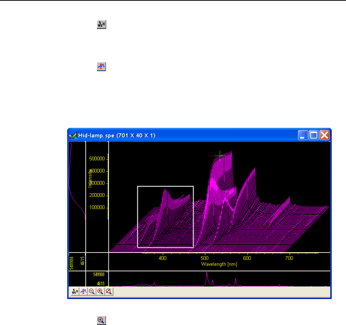346x325 pixels.
Task: Click the horizontal 4615 label beside the bottom spectrum
Action: pos(101,284)
